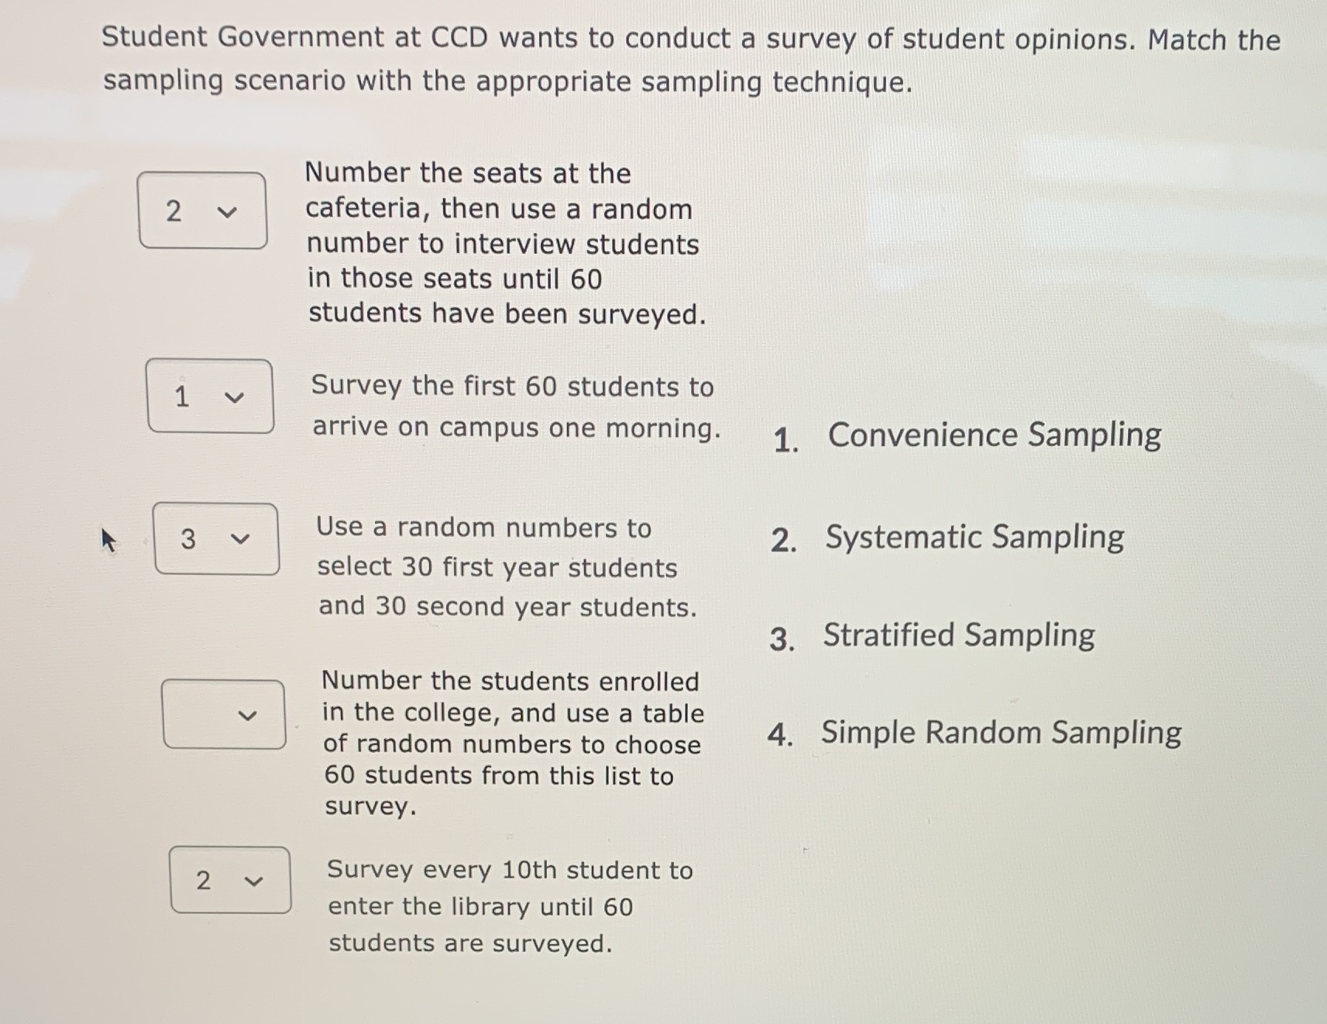Image resolution: width=1327 pixels, height=1024 pixels.
Task: Select the Systematic Sampling answer text
Action: pos(974,536)
